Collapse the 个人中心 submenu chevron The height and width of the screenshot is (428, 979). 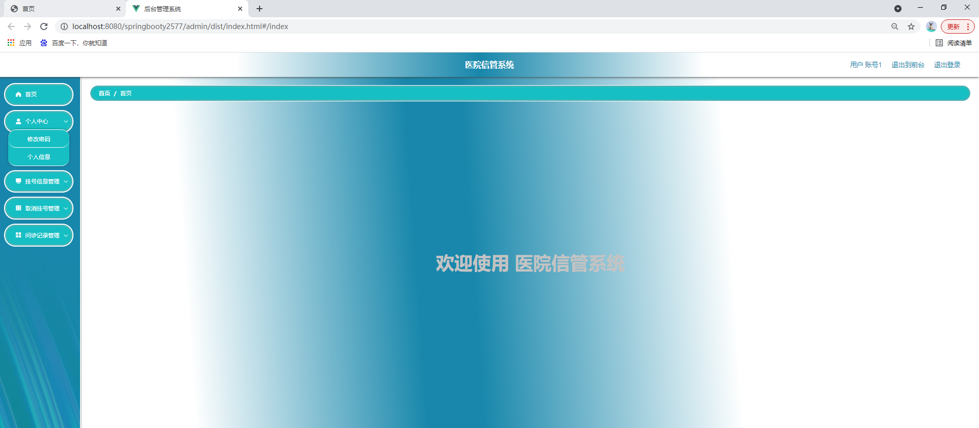click(x=66, y=121)
